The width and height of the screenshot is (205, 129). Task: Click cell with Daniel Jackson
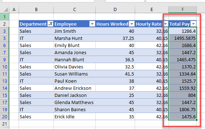tap(75, 95)
